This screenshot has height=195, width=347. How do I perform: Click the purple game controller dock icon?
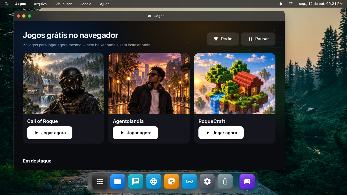point(247,181)
